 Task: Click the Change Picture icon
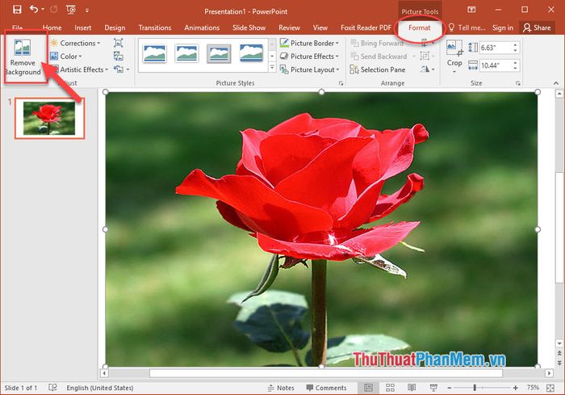(x=118, y=56)
